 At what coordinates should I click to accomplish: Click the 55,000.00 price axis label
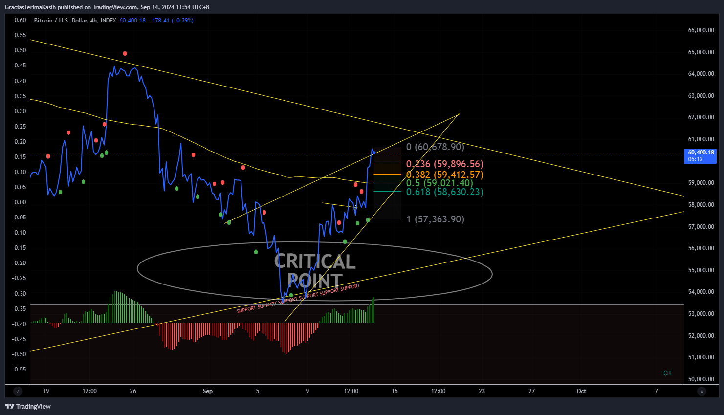[701, 270]
